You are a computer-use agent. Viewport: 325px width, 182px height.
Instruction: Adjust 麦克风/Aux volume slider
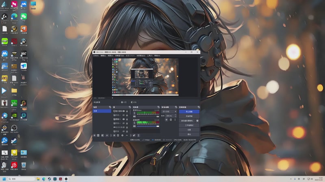pyautogui.click(x=148, y=116)
